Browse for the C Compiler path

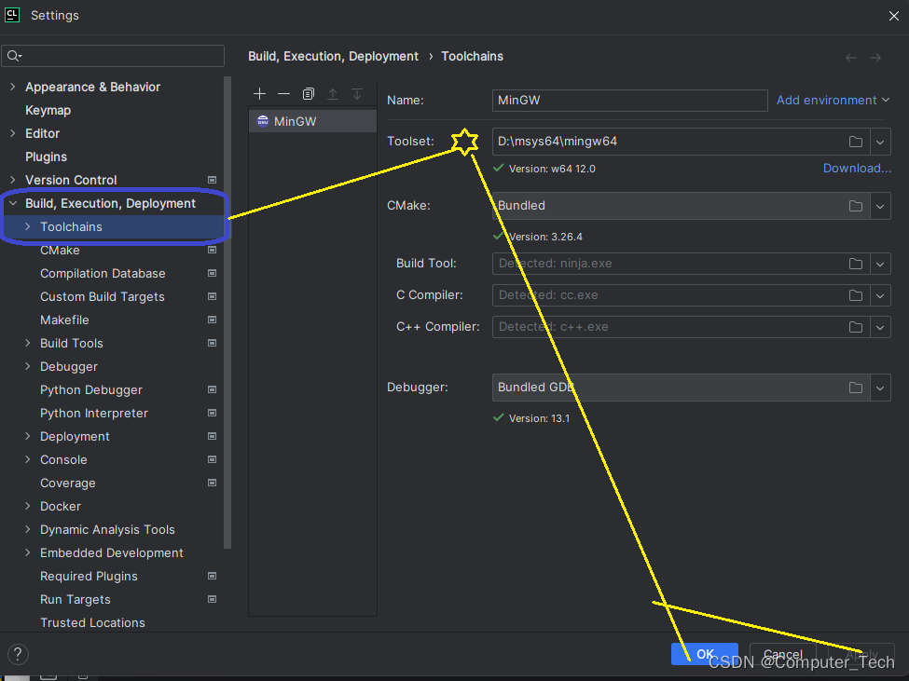click(855, 295)
